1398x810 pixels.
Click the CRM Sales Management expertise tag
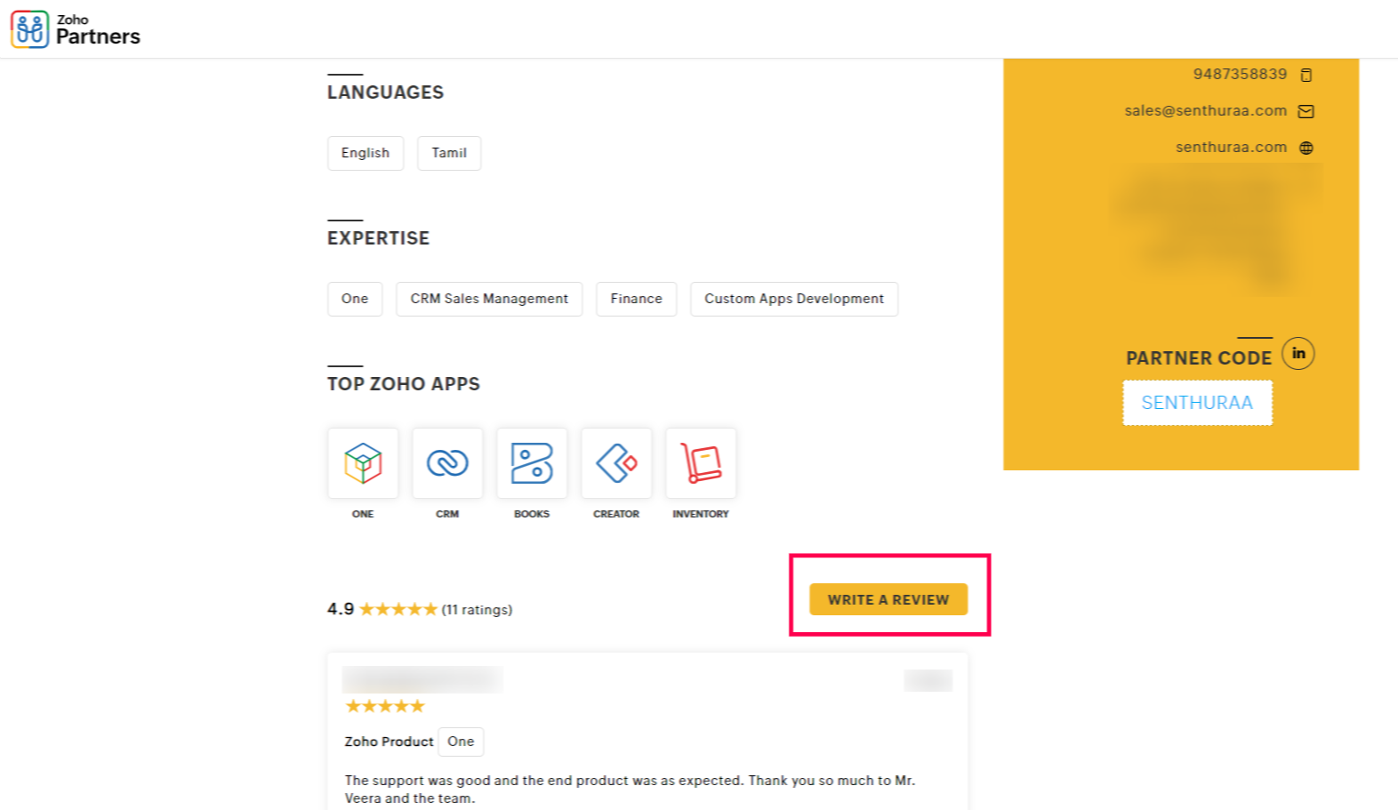coord(489,299)
